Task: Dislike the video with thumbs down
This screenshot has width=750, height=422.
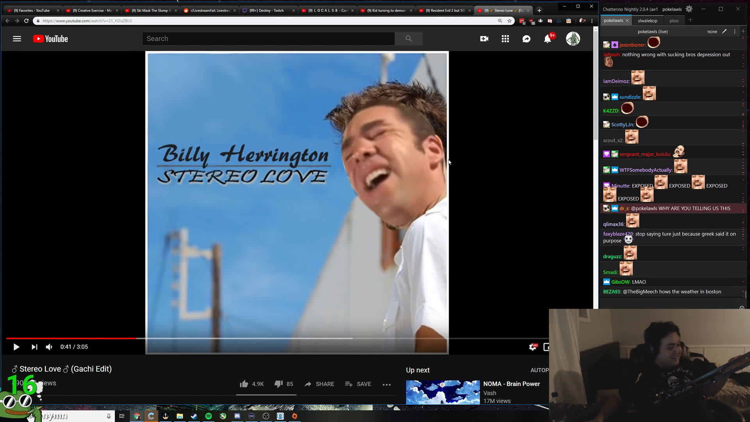Action: (x=279, y=384)
